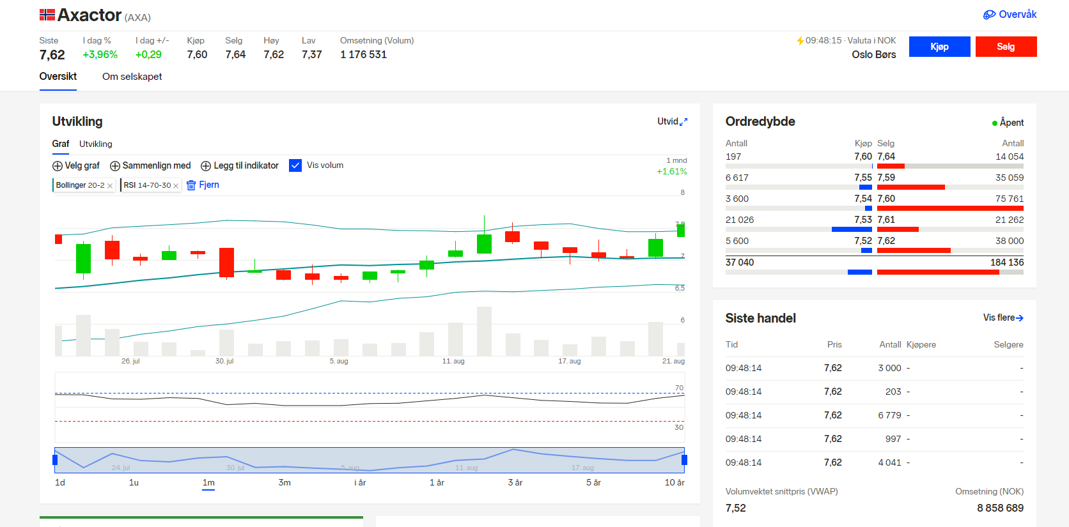Click the blue Kjøp button

click(940, 47)
